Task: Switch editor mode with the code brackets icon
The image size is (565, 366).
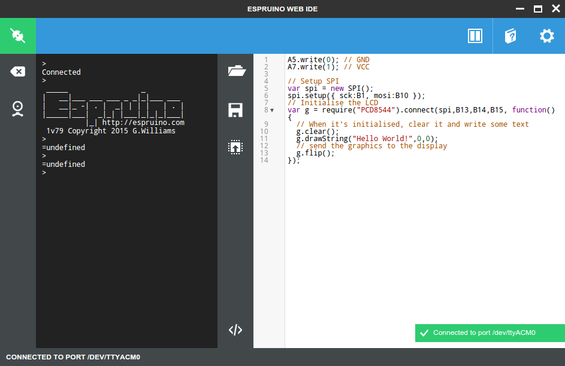Action: click(235, 330)
